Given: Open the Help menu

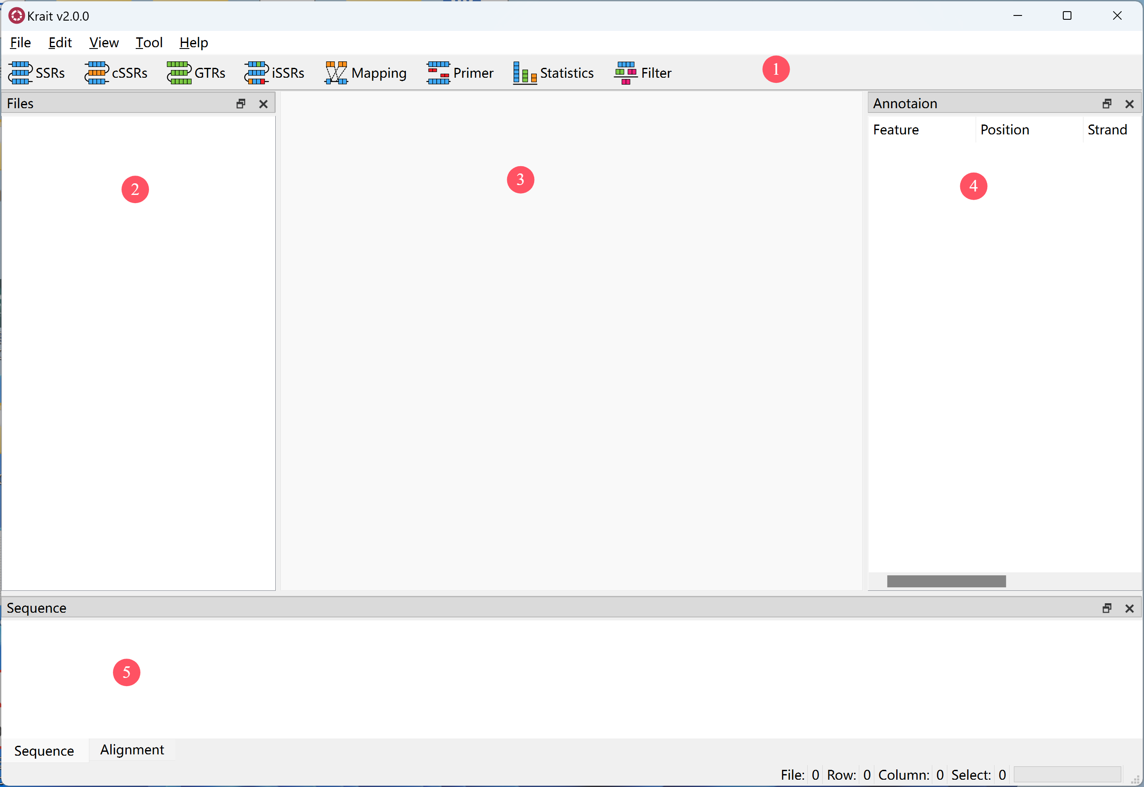Looking at the screenshot, I should point(194,43).
